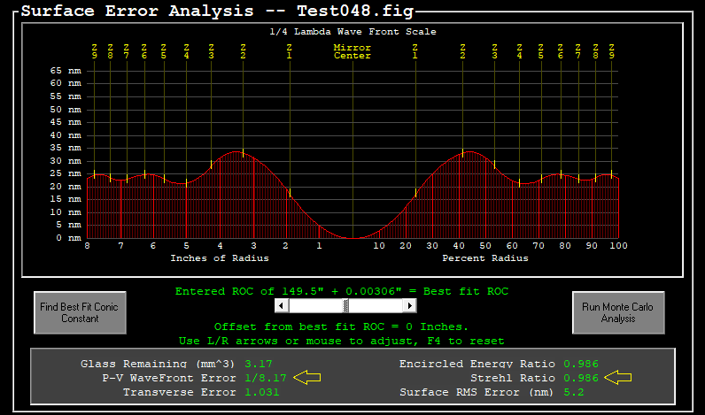Select the Surface RMS Error value 5.2
The height and width of the screenshot is (415, 705).
(574, 392)
